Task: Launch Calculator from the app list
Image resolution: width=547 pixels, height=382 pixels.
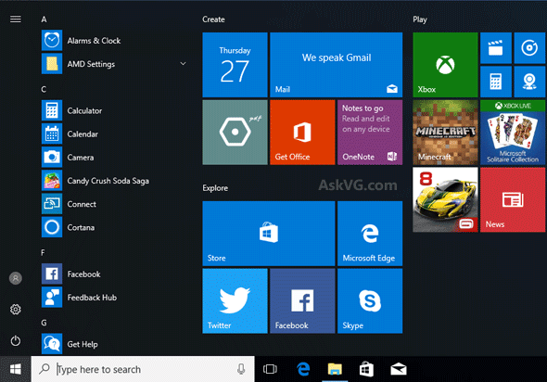Action: (x=113, y=110)
